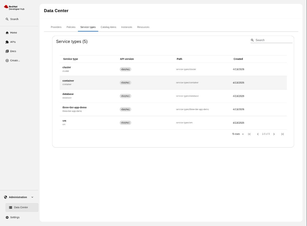The width and height of the screenshot is (307, 226).
Task: Click the path service-types/cluster
Action: pos(186,69)
